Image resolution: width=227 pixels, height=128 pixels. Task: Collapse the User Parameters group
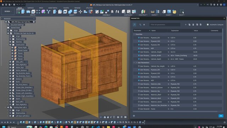click(134, 63)
